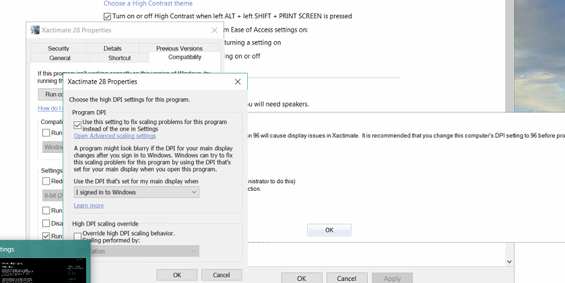Select the Compatibility tab

pyautogui.click(x=185, y=57)
